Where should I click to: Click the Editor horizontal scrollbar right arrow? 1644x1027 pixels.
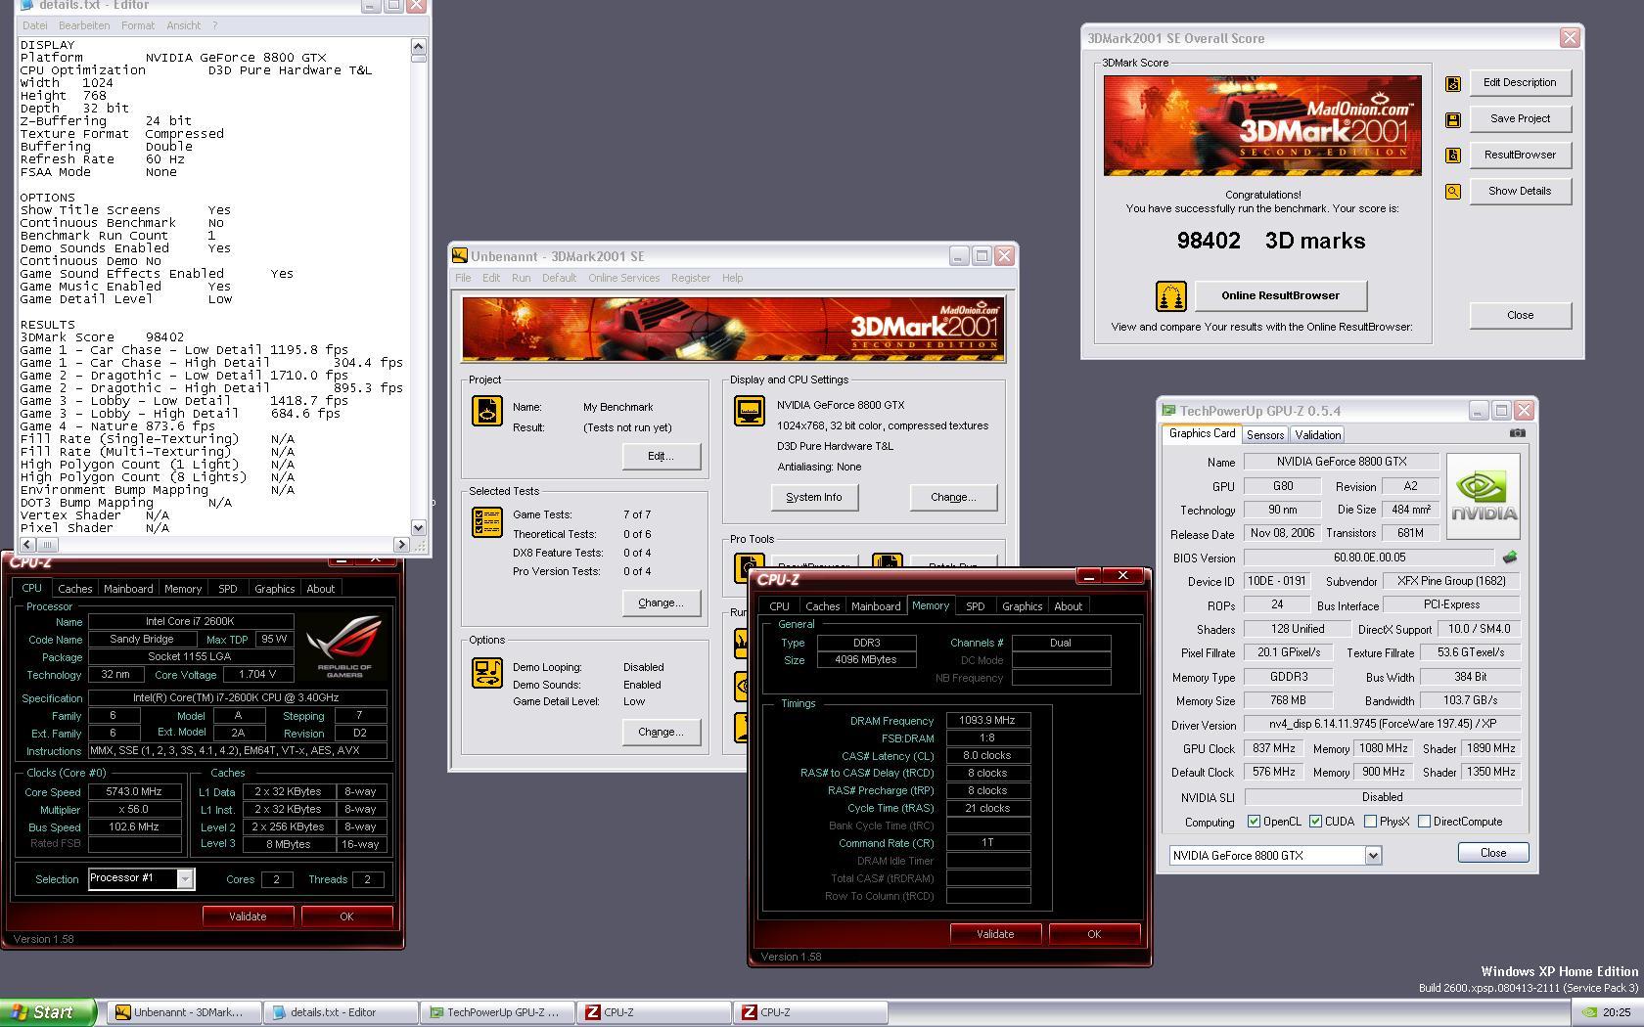pos(401,544)
